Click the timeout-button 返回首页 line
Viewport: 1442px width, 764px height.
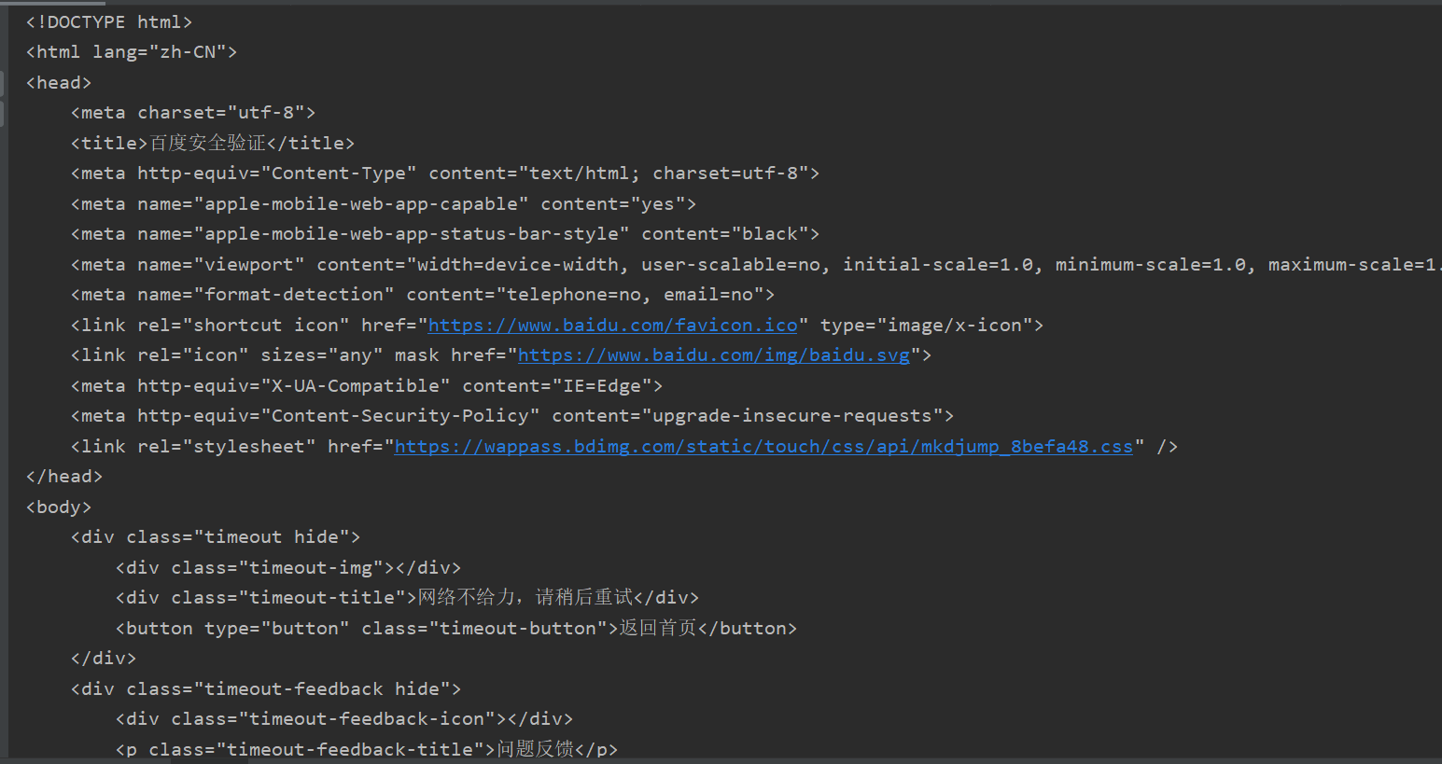click(x=456, y=628)
